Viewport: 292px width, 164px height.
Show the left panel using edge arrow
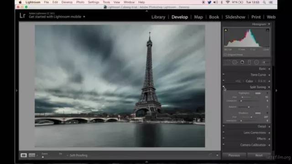coord(17,91)
